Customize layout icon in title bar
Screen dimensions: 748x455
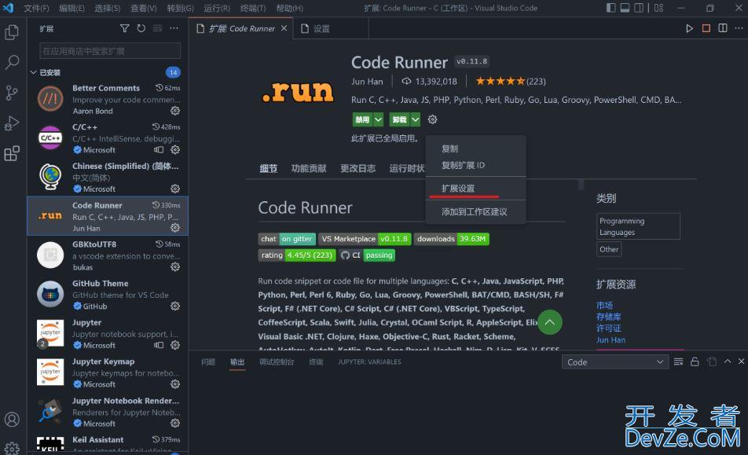pyautogui.click(x=658, y=8)
